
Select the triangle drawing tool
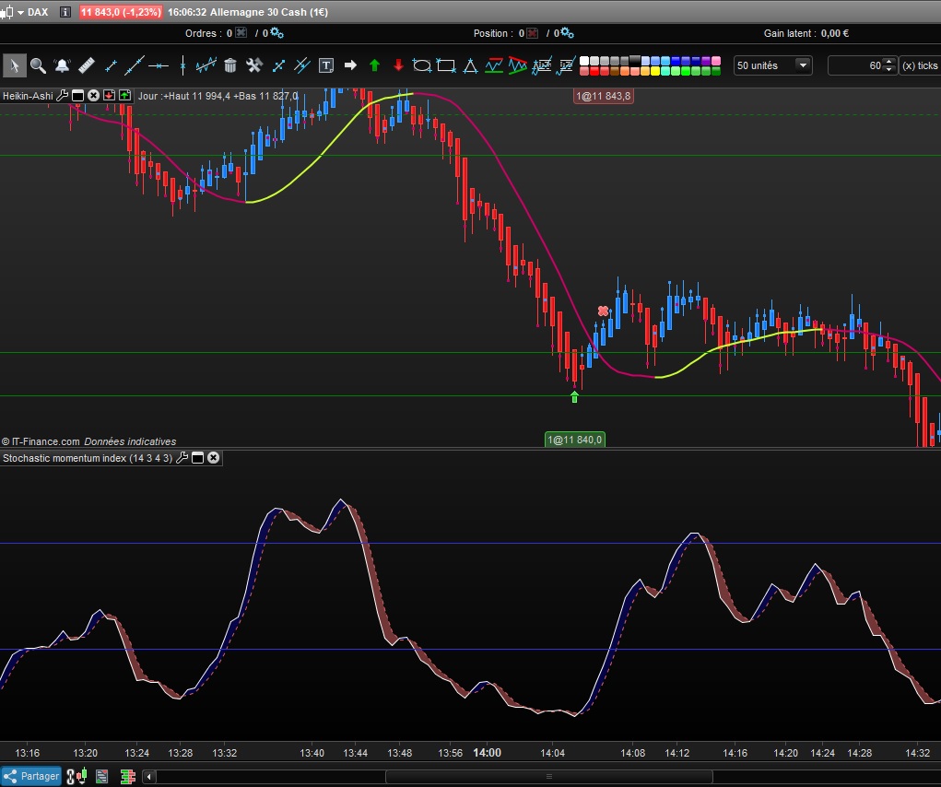470,65
